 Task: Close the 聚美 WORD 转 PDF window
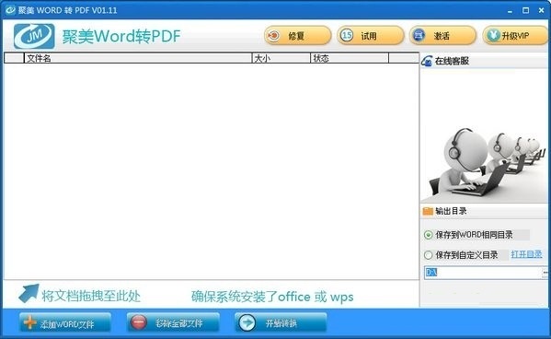tap(541, 10)
